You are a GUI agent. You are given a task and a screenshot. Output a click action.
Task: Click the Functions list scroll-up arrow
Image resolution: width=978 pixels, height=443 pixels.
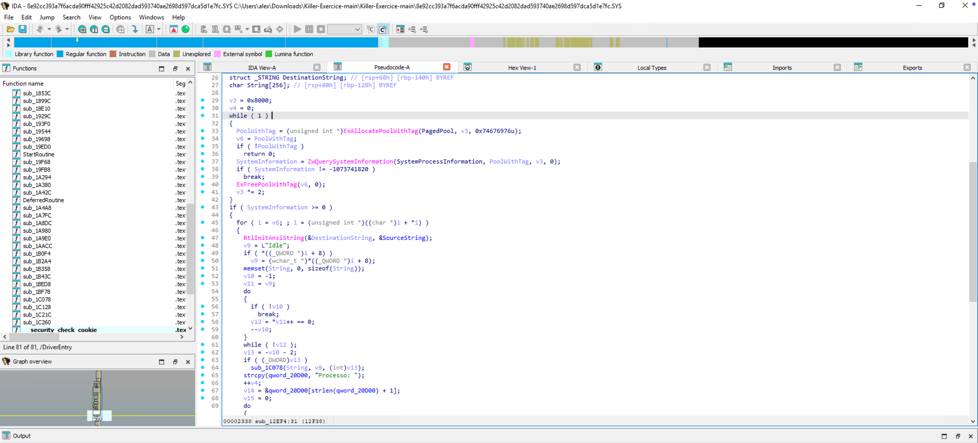coord(191,82)
